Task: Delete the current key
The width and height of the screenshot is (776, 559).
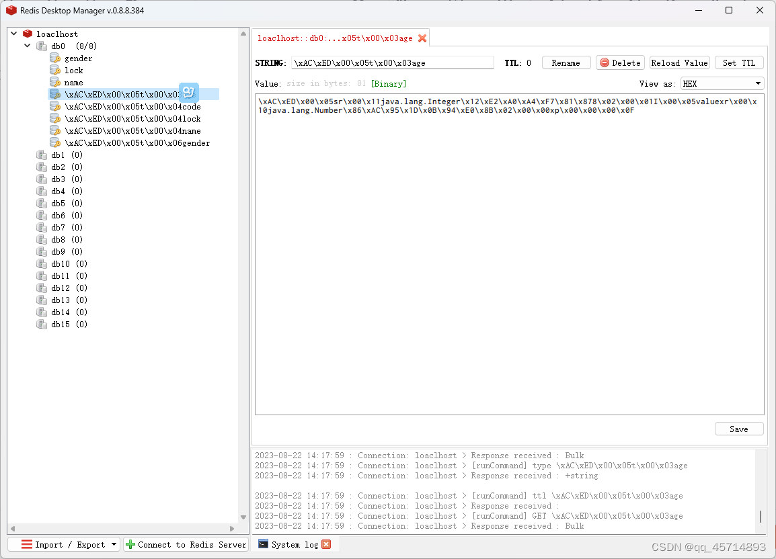Action: click(x=620, y=63)
